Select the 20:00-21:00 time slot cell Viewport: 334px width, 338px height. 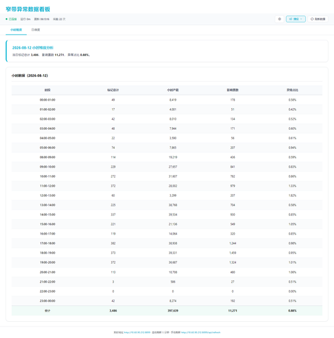[x=47, y=272]
